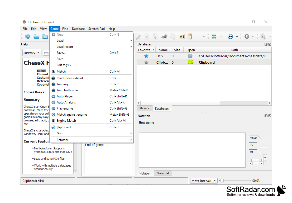292x203 pixels.
Task: Close the open Game menu
Action: pos(54,29)
